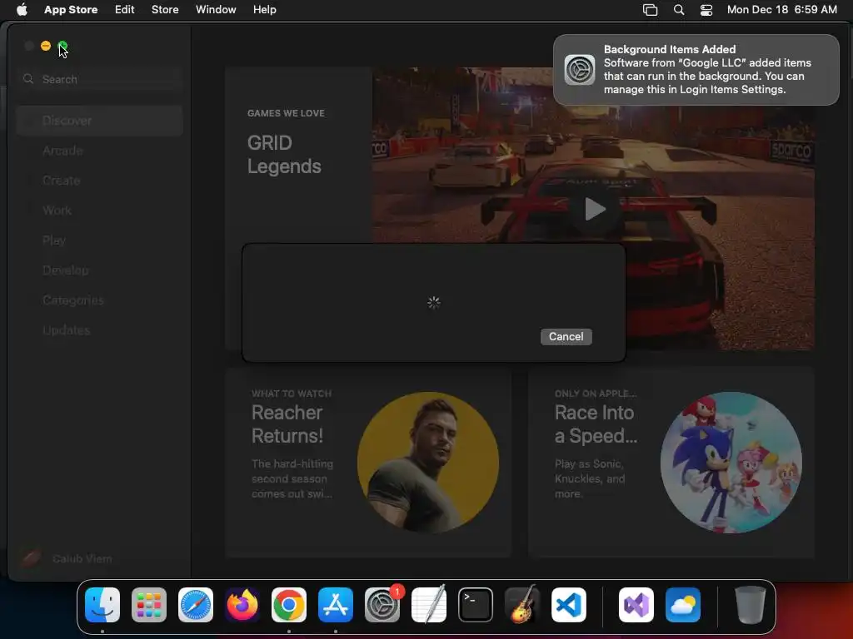Click the System Settings icon in notification
This screenshot has height=639, width=853.
click(580, 70)
